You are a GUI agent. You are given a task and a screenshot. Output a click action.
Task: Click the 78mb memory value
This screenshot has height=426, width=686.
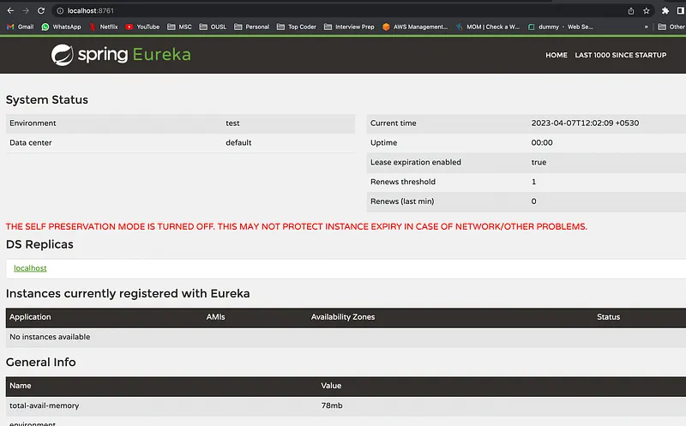tap(332, 406)
